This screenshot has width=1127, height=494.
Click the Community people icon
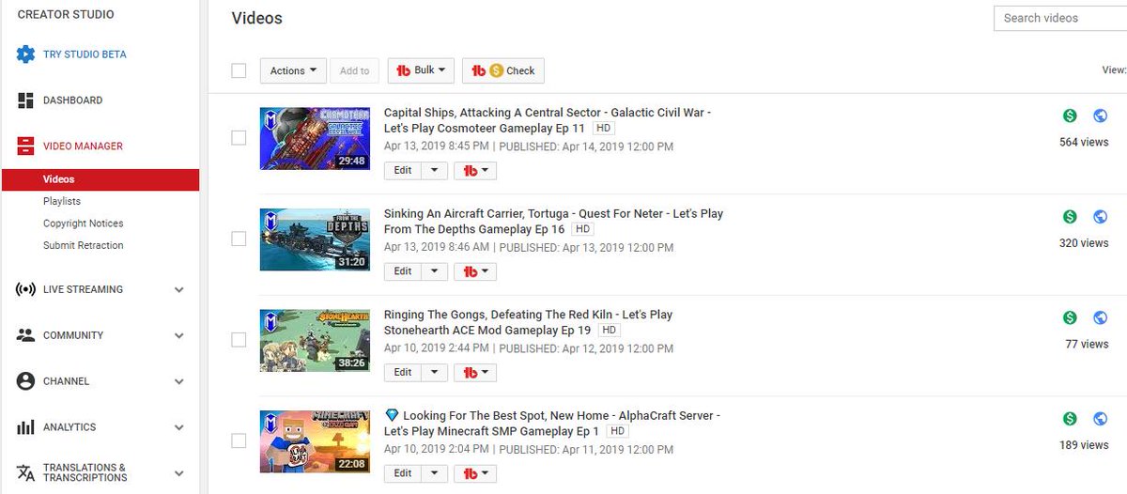click(x=26, y=335)
